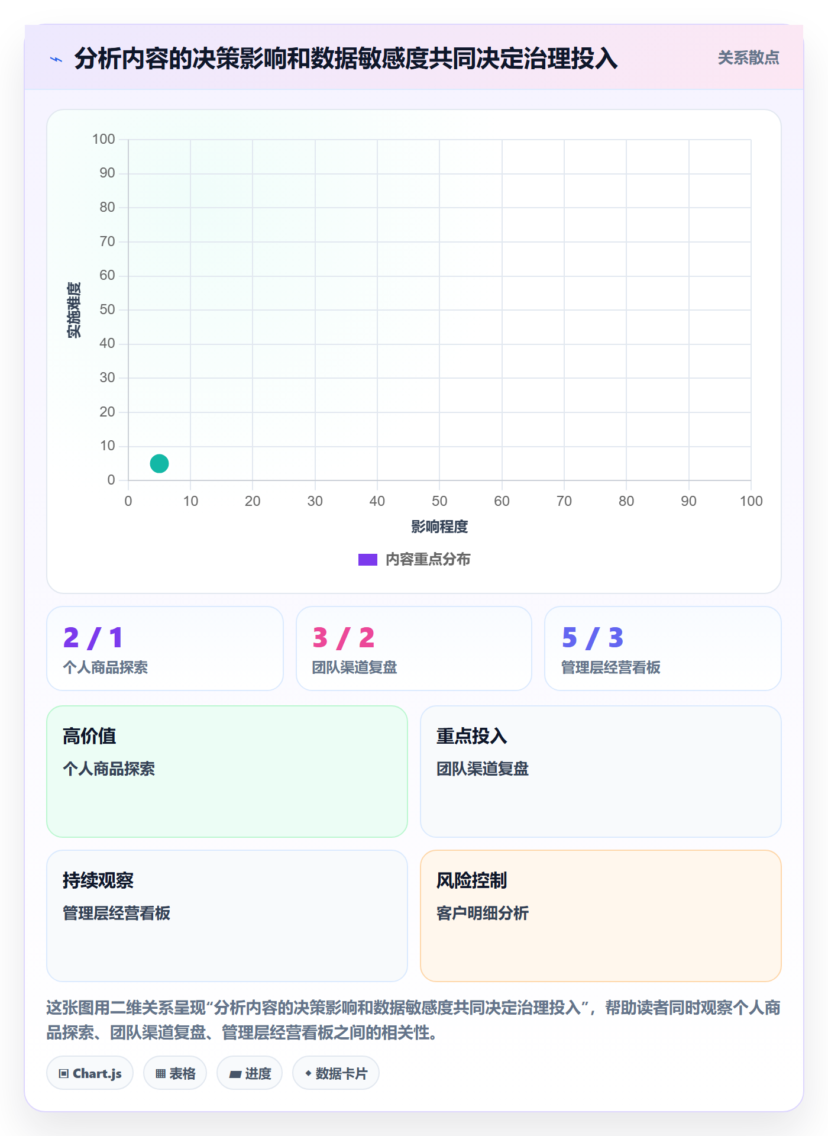Click the grid icon in 表格 tag
The image size is (828, 1136).
160,1074
